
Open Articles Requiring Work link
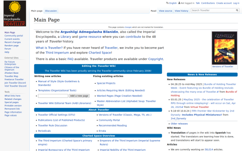tap(121, 91)
